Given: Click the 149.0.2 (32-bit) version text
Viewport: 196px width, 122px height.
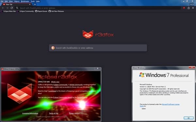Looking at the screenshot, I should click(x=44, y=82).
